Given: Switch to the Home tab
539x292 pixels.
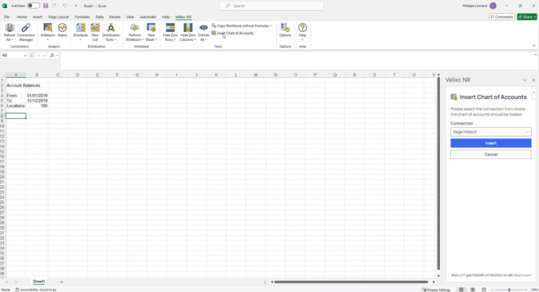Looking at the screenshot, I should 22,17.
